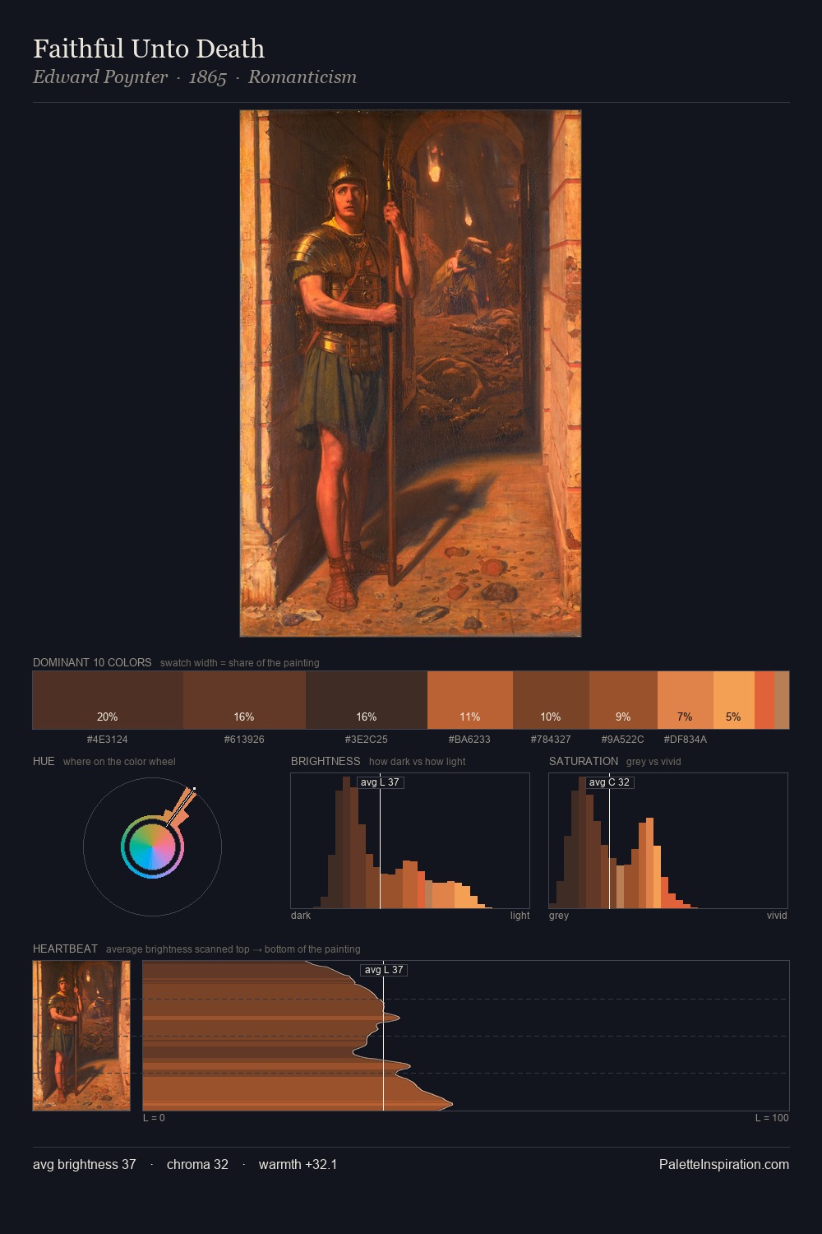Click the 'BRIGHTNESS' section heading

(326, 761)
